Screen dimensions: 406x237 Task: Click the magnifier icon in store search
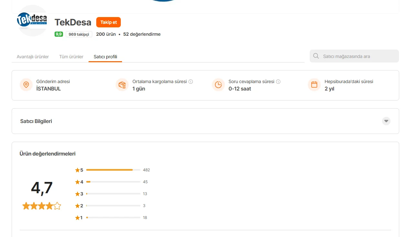pos(316,56)
